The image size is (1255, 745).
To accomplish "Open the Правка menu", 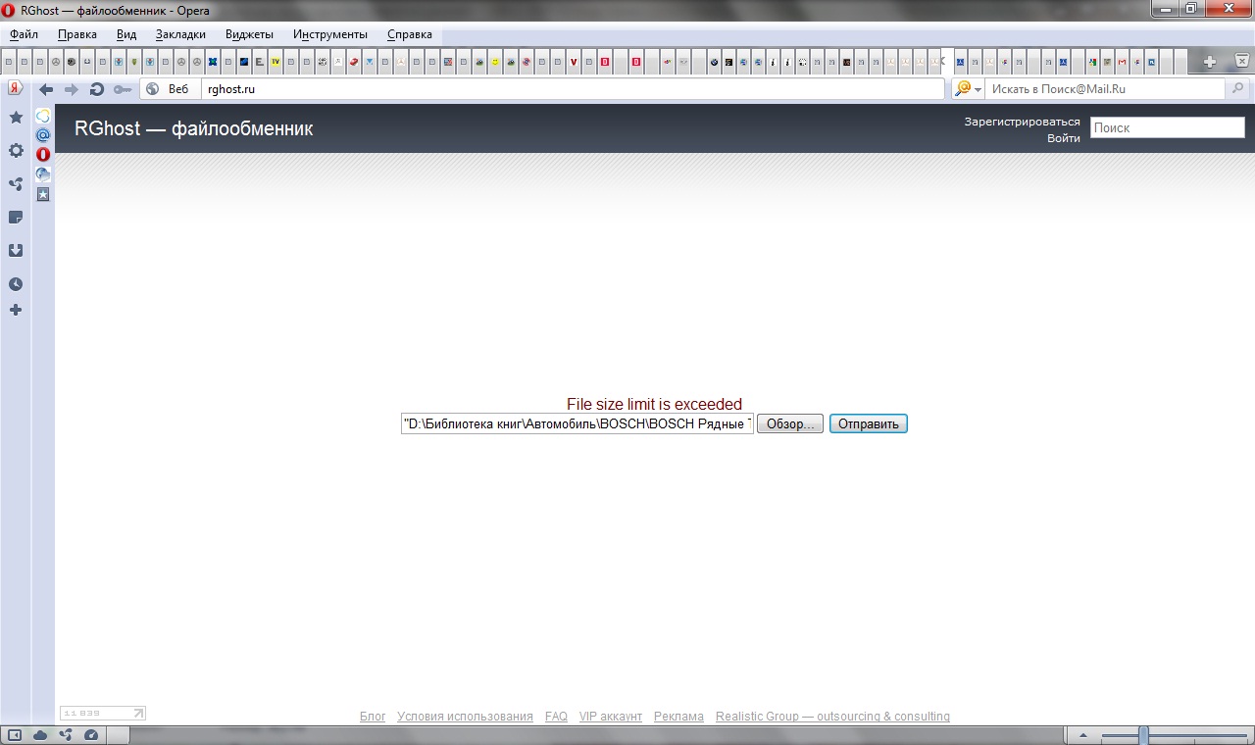I will (x=77, y=34).
